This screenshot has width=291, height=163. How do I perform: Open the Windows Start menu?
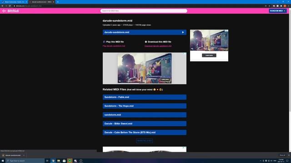3,161
